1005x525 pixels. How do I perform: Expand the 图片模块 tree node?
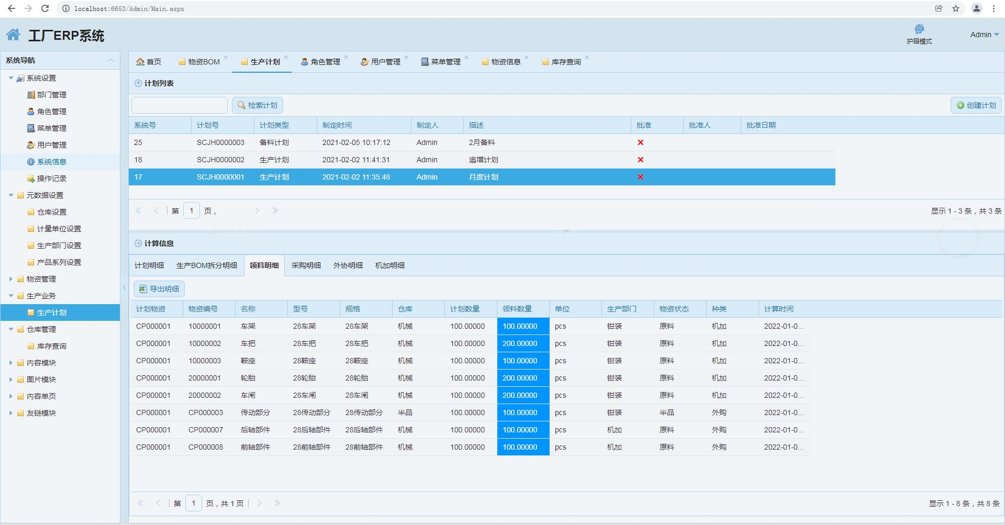[11, 379]
